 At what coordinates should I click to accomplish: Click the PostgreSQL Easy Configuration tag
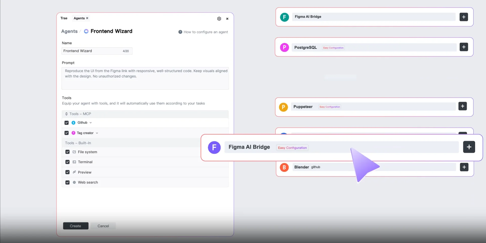[333, 48]
